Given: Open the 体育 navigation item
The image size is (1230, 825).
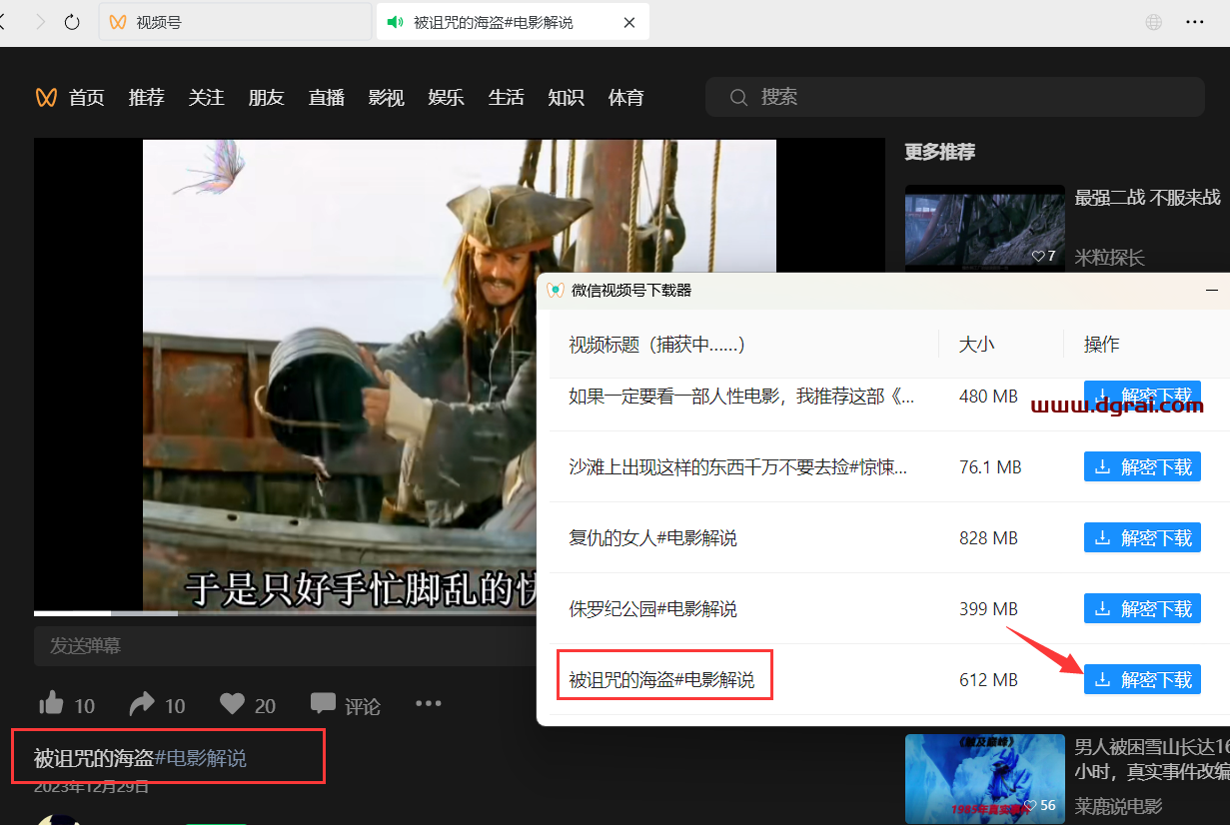Looking at the screenshot, I should [626, 98].
